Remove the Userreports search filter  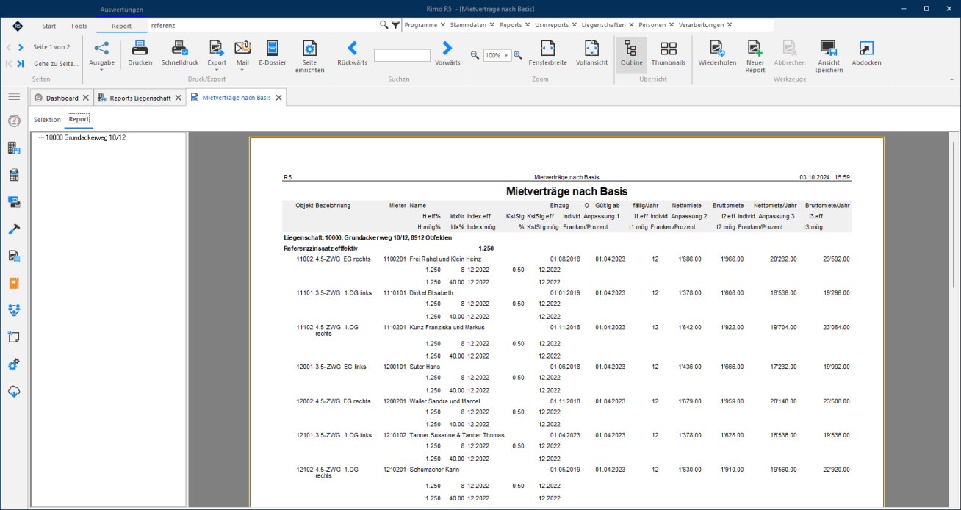point(574,25)
